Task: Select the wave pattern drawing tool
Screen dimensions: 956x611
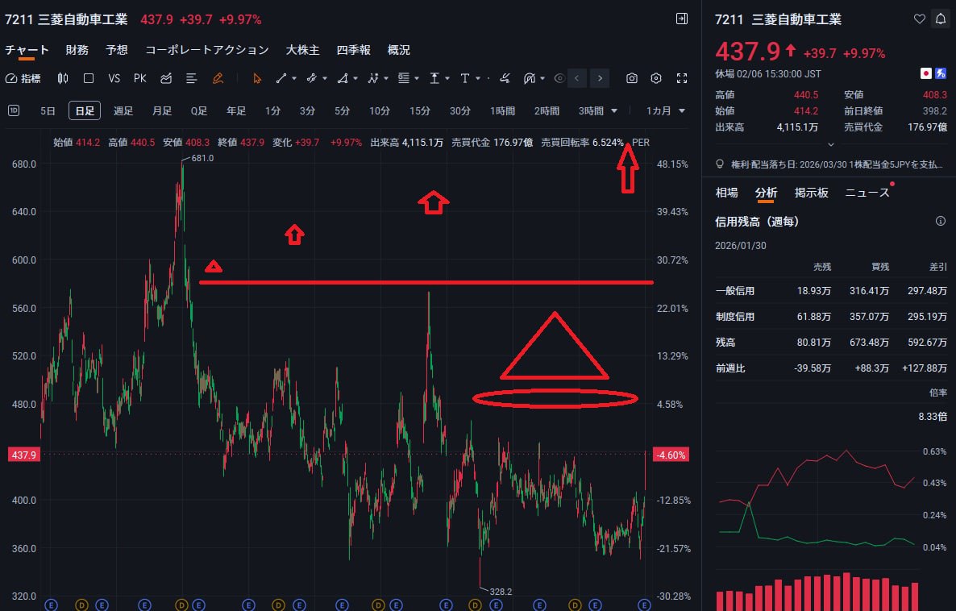Action: pos(373,79)
